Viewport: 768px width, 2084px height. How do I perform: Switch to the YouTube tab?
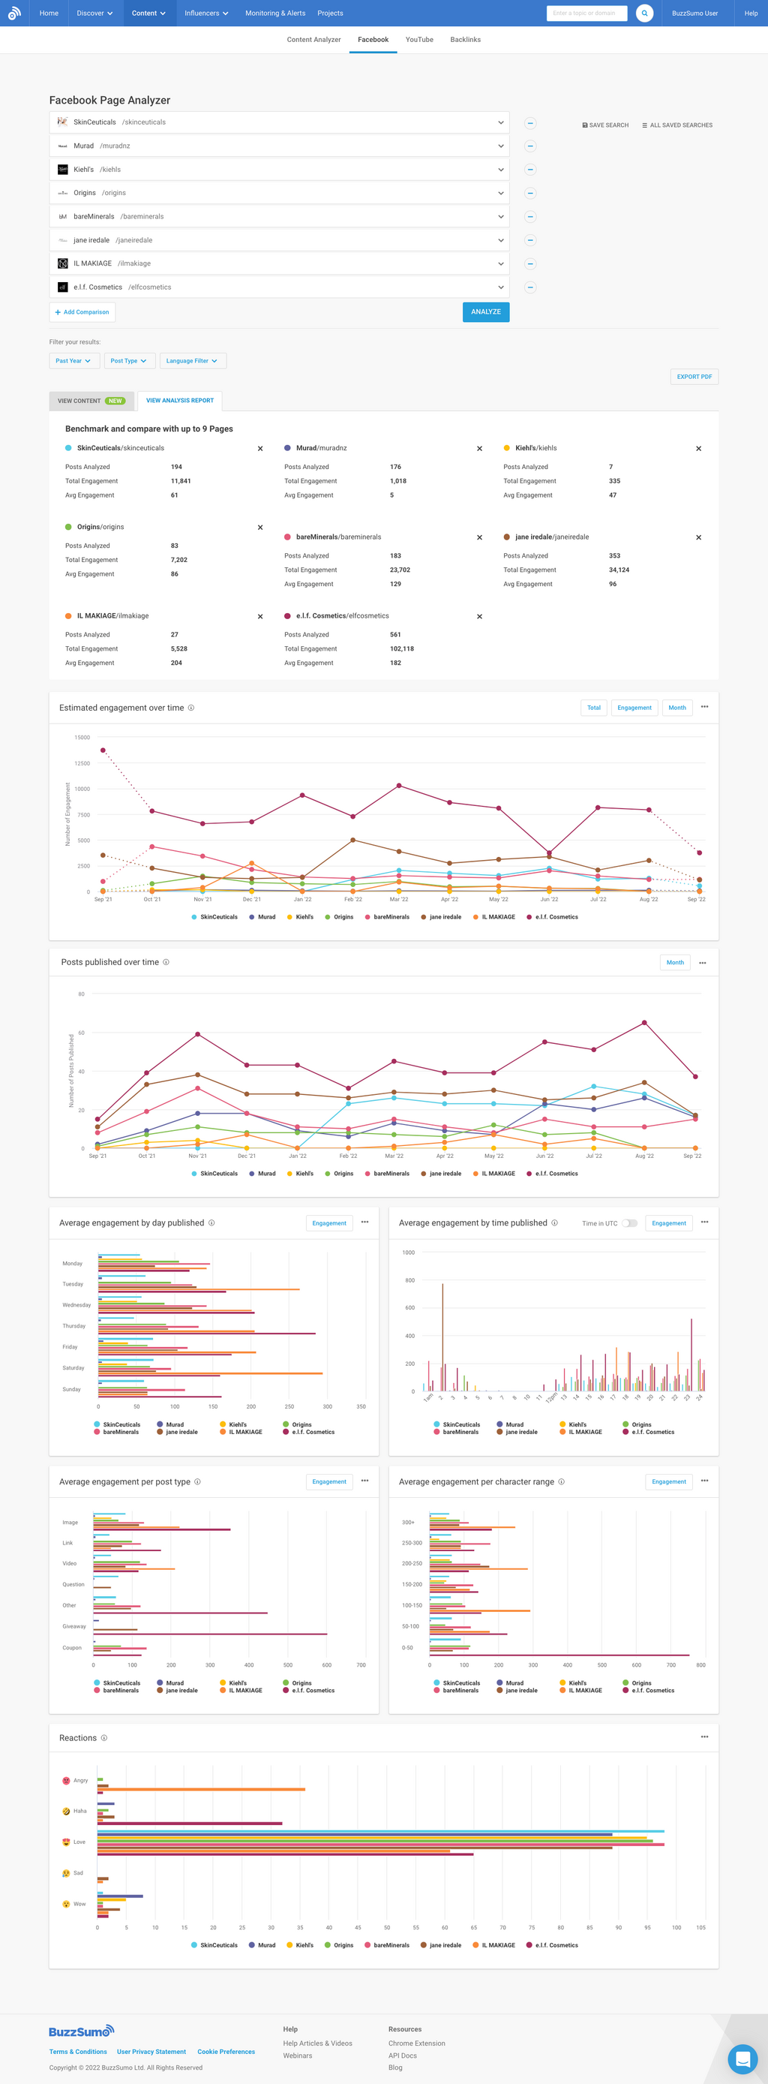pos(418,40)
